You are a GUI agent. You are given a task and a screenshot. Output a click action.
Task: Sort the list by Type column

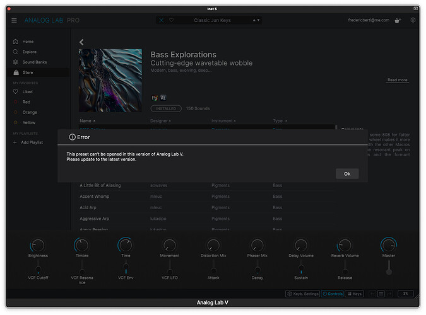pyautogui.click(x=280, y=121)
